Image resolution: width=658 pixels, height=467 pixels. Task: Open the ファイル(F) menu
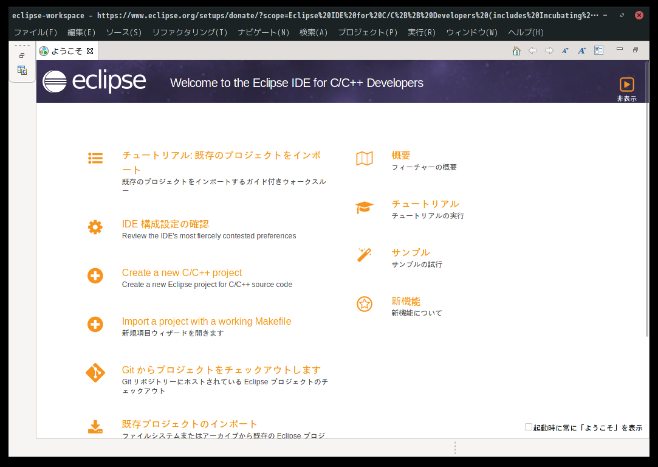[35, 32]
